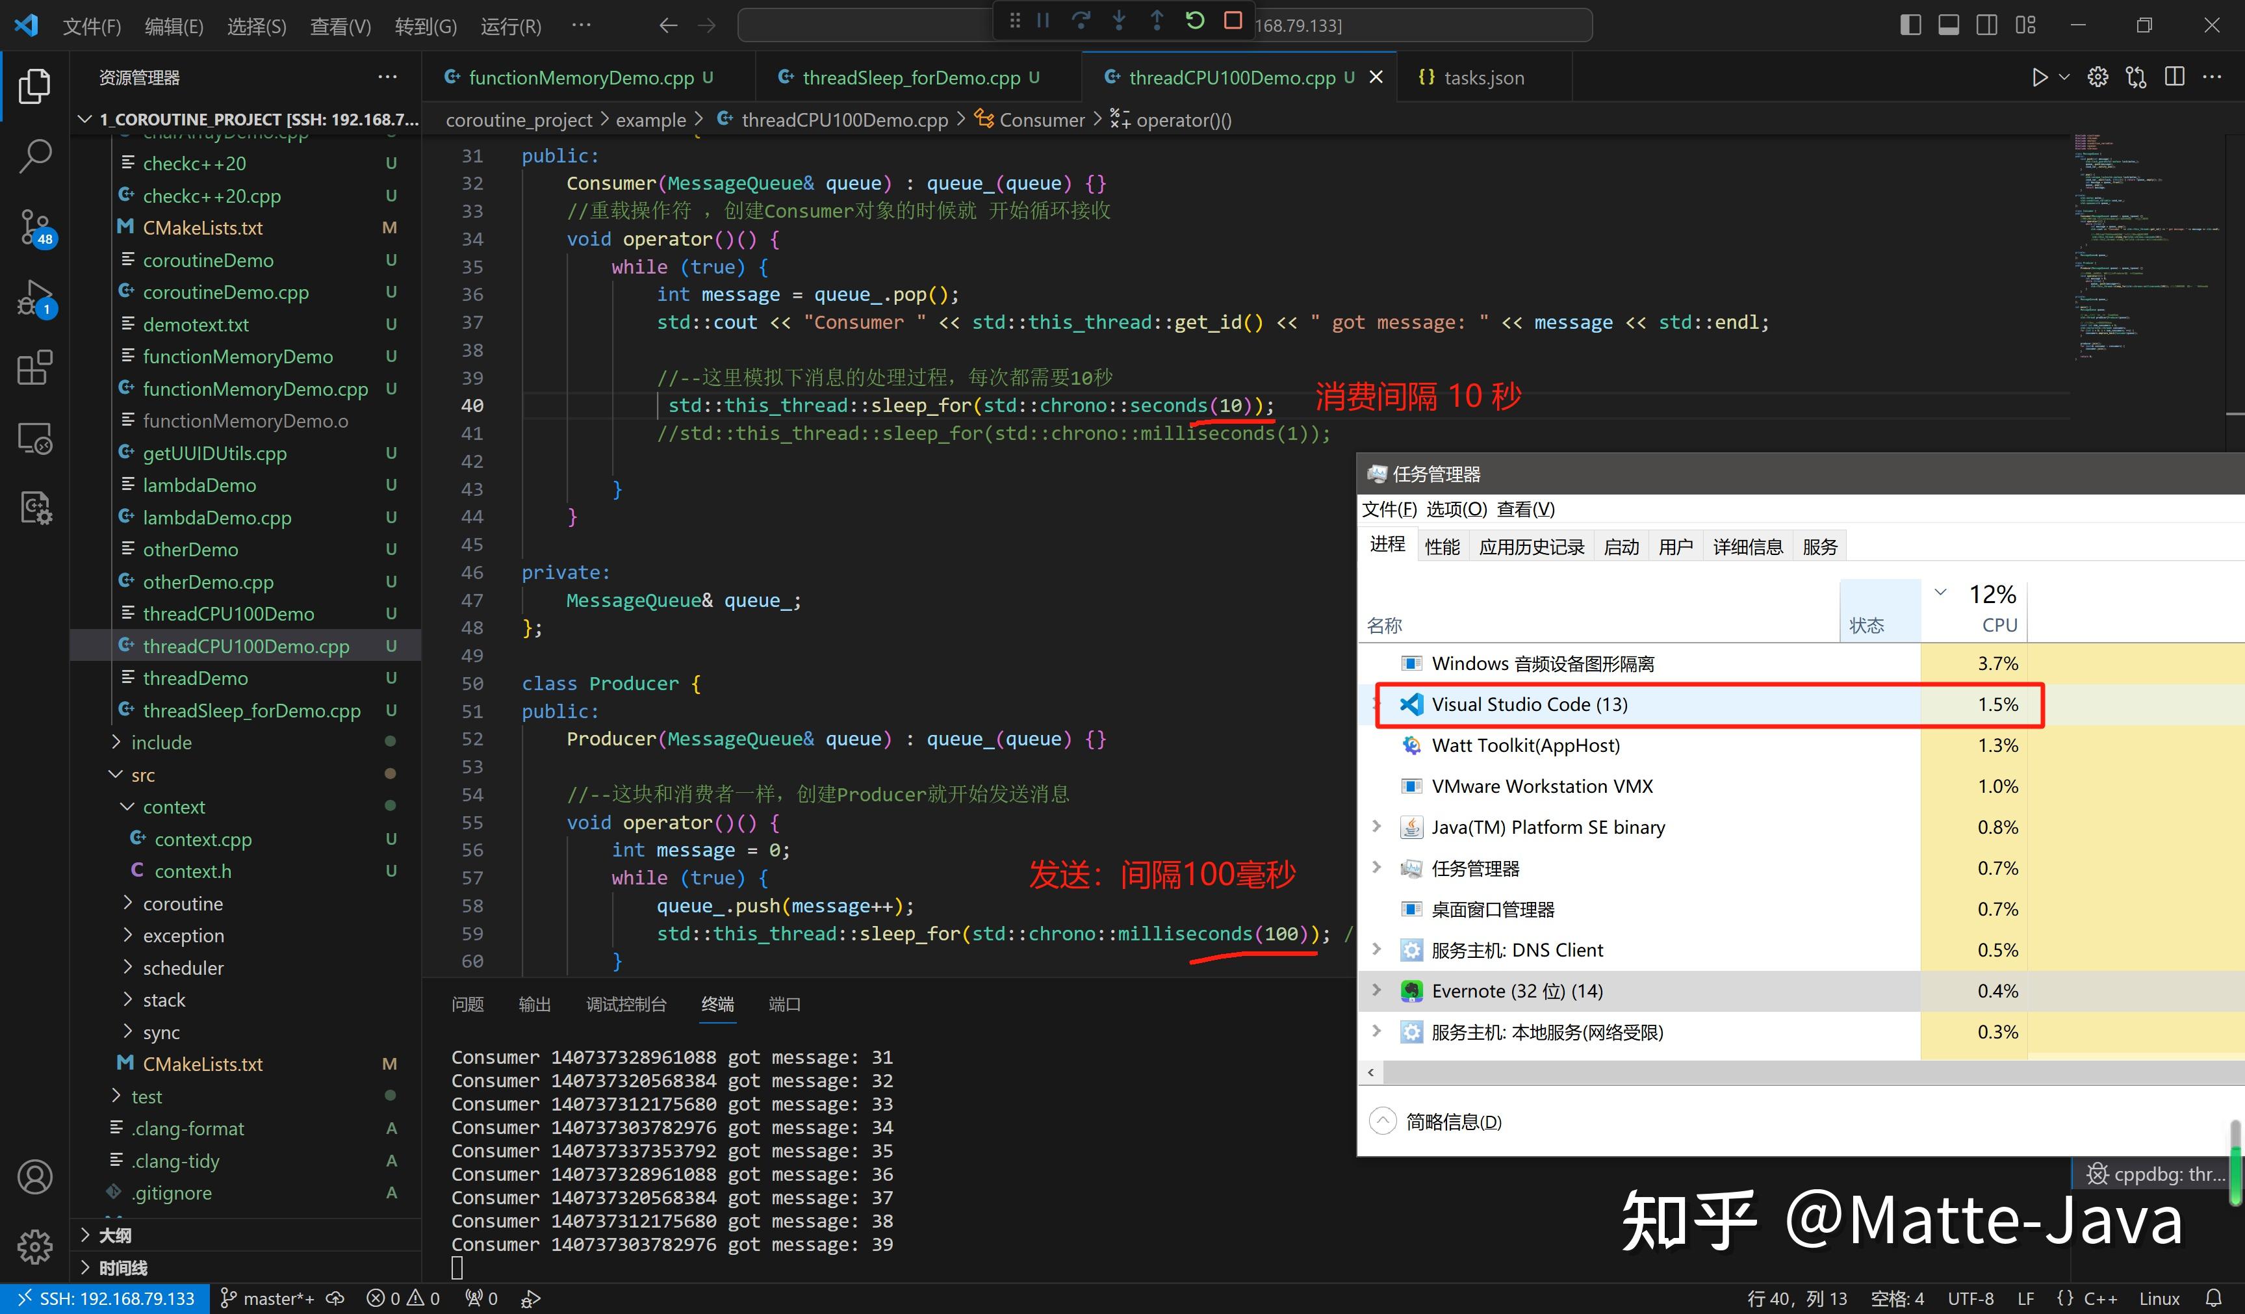Expand Java(TM) Platform SE binary process
The height and width of the screenshot is (1314, 2245).
1376,827
